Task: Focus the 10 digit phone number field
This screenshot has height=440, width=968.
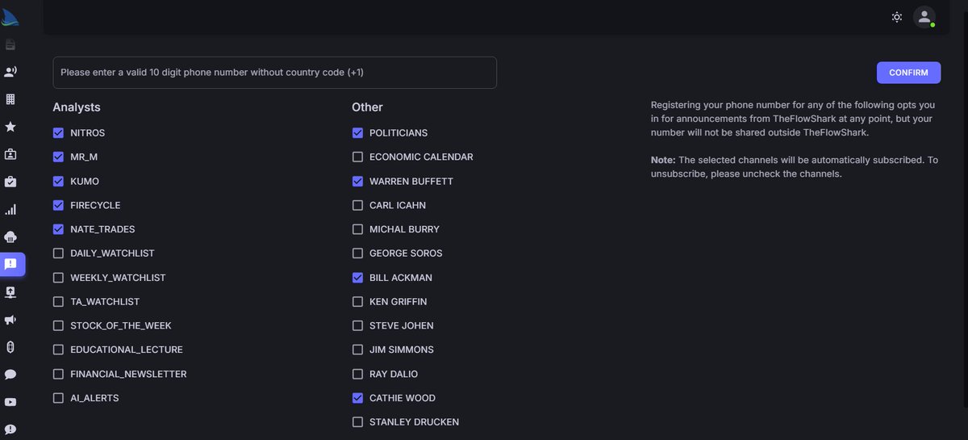Action: [x=274, y=73]
